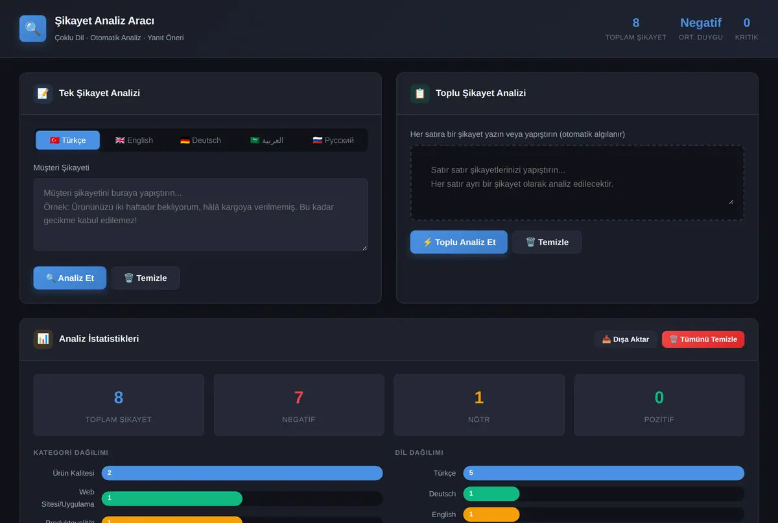The height and width of the screenshot is (523, 778).
Task: Click the header Toplam Şikayet count
Action: [636, 23]
